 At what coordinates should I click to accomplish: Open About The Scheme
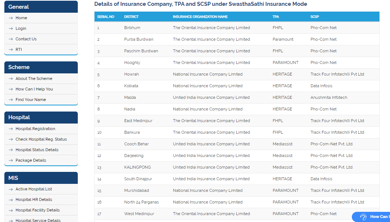[x=34, y=78]
